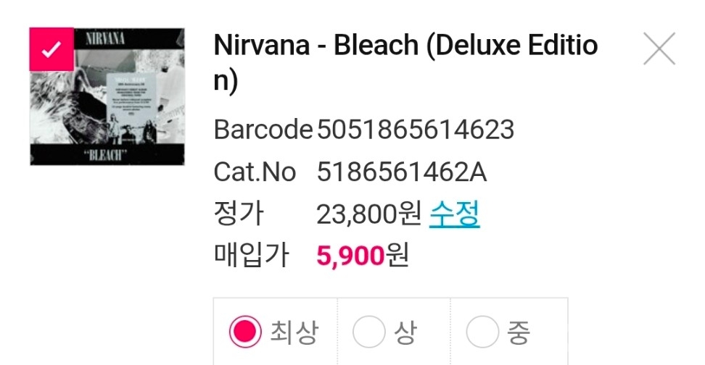
Task: Select the 중 condition radio button
Action: [482, 333]
